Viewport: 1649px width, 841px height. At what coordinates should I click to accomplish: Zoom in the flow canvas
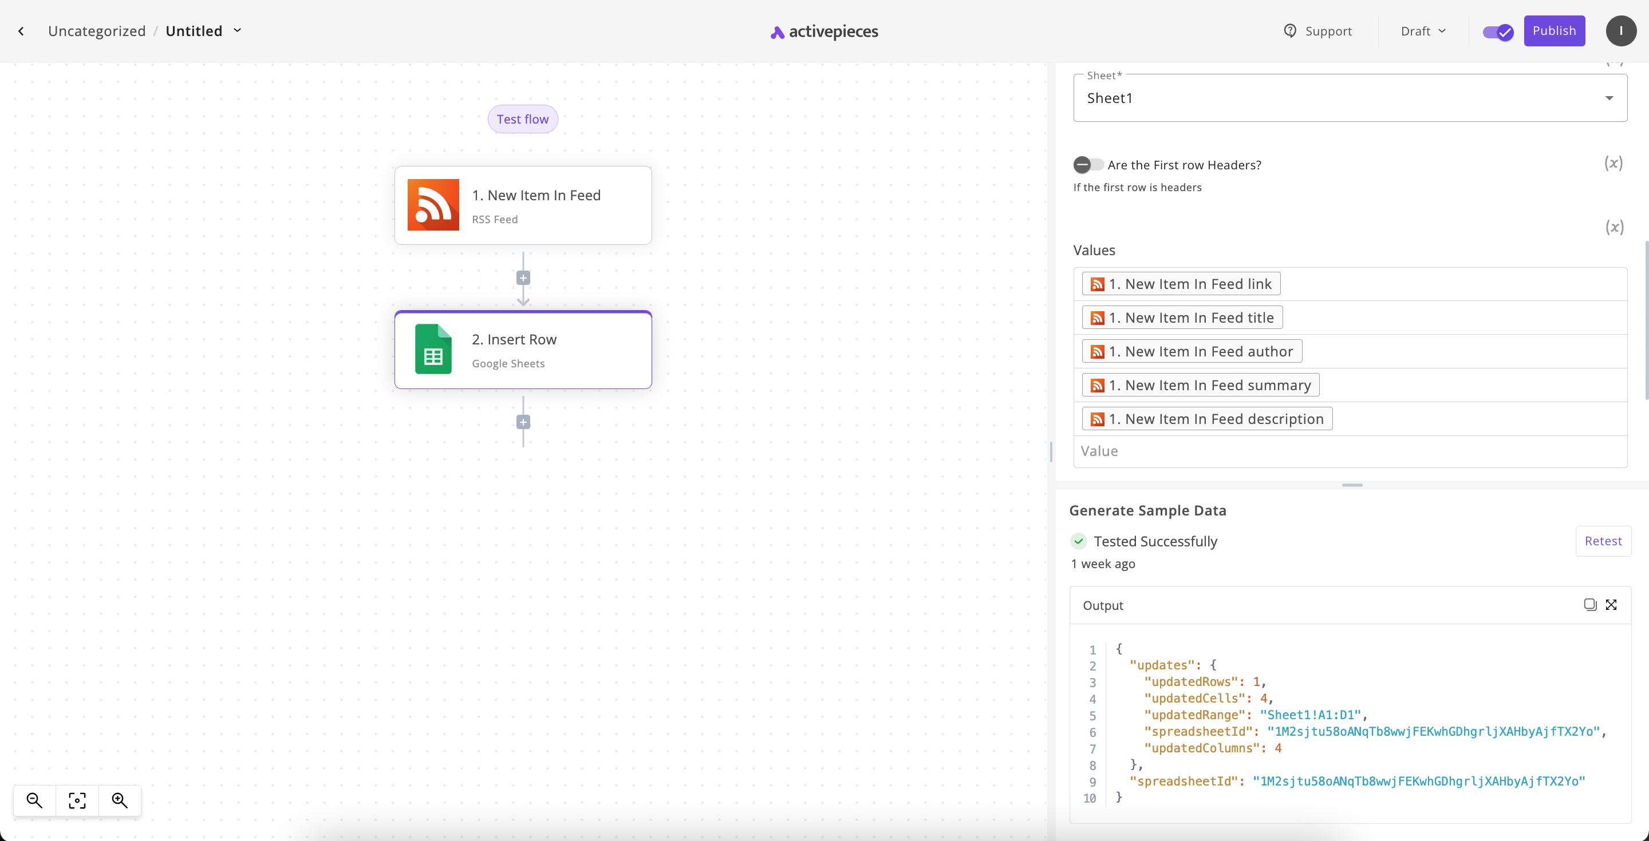click(x=120, y=800)
